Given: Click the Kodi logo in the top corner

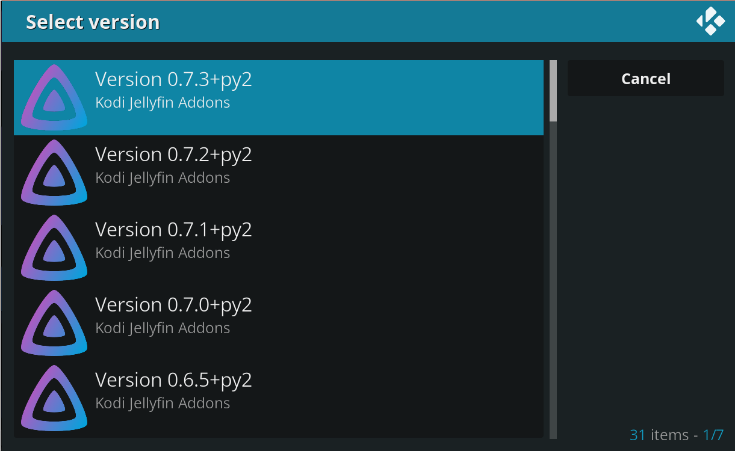Looking at the screenshot, I should 710,21.
